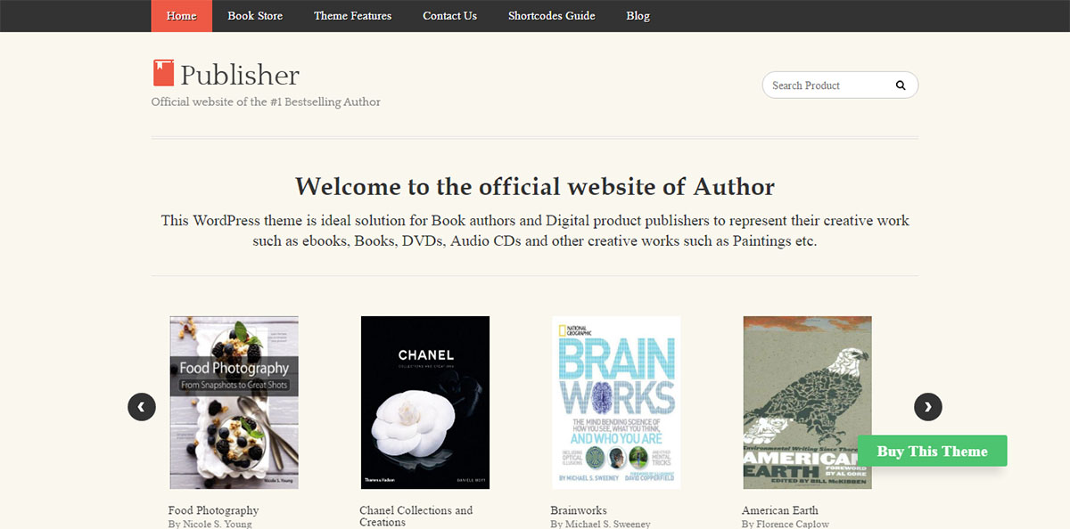Screen dimensions: 1070x529
Task: Select American Earth book cover
Action: point(808,403)
